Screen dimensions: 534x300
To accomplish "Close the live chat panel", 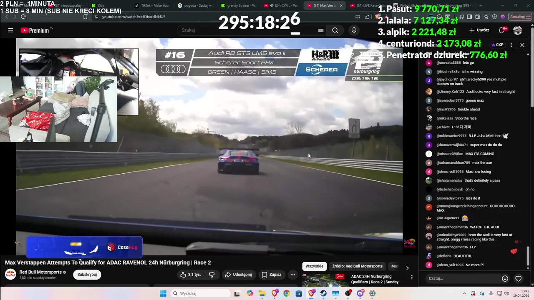I will coord(522,45).
